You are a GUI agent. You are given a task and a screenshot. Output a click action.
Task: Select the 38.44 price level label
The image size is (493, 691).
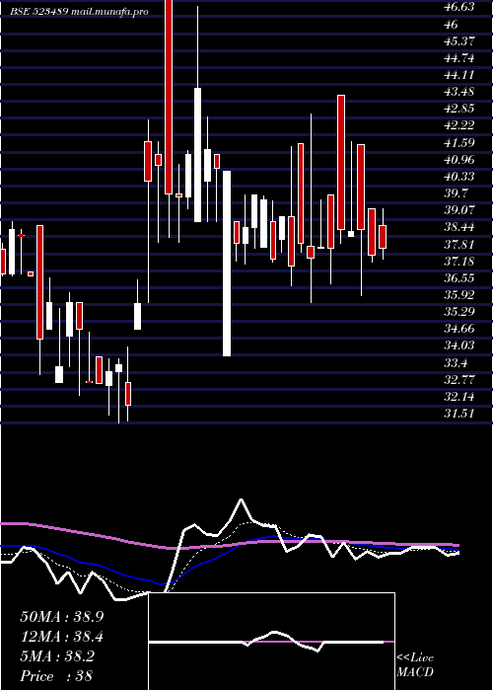[x=460, y=227]
